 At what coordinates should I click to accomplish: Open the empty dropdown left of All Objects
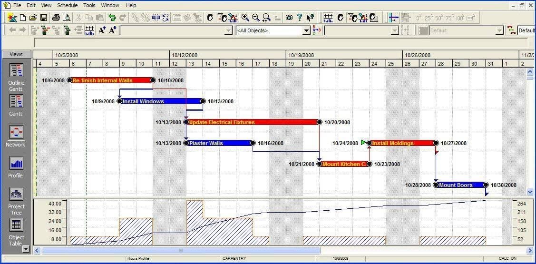228,30
